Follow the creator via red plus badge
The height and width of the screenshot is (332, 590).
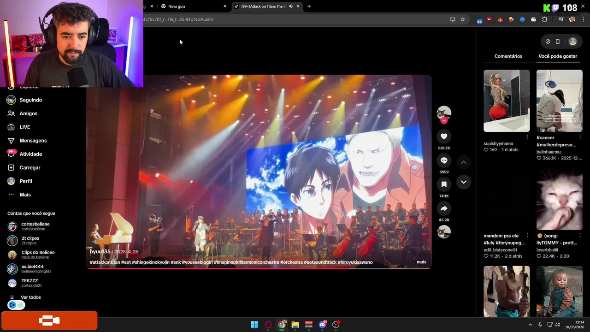[444, 121]
